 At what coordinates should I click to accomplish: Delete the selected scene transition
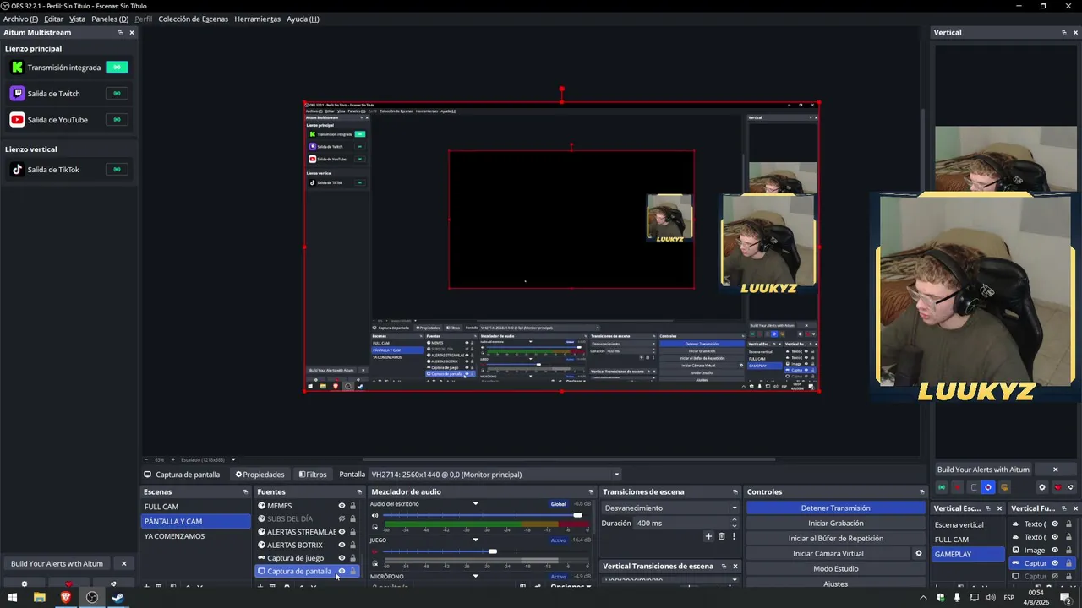pyautogui.click(x=721, y=536)
